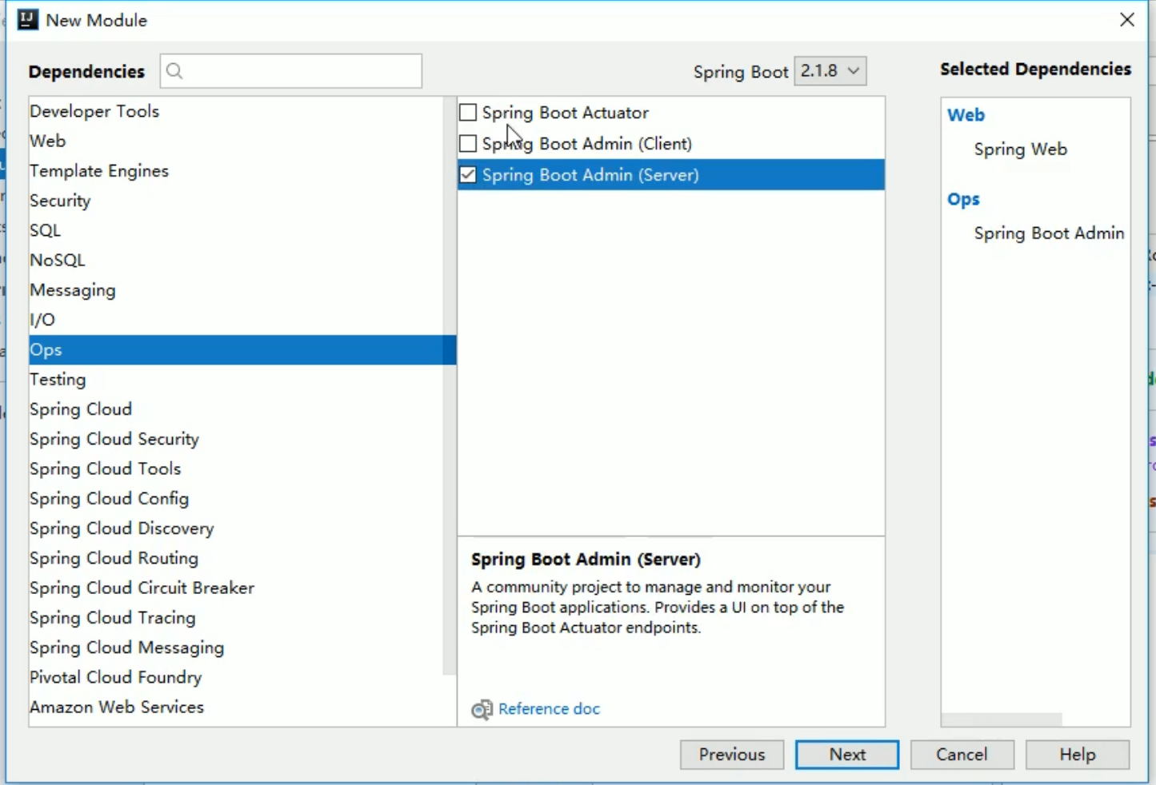Click the categories list vertical scrollbar
This screenshot has height=785, width=1156.
tap(450, 385)
